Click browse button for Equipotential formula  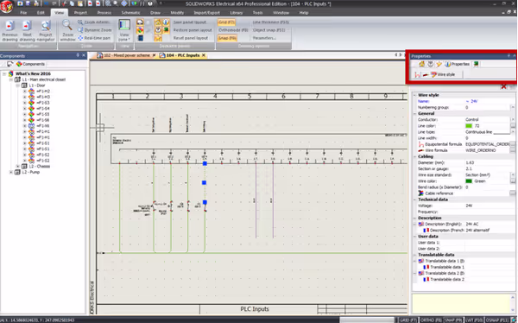coord(513,144)
